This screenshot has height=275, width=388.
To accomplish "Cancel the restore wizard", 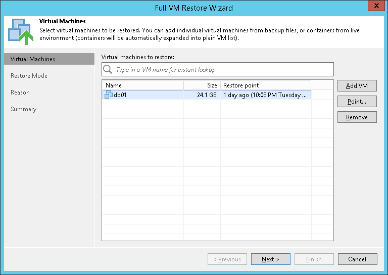I will coord(357,259).
